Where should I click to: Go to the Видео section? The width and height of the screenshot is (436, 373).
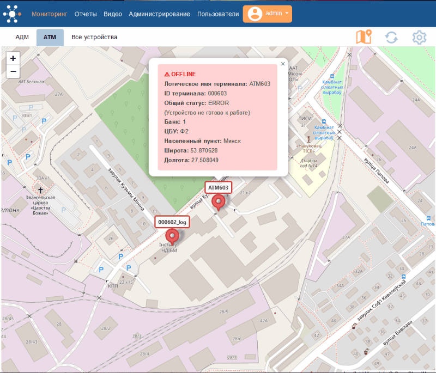pos(113,14)
